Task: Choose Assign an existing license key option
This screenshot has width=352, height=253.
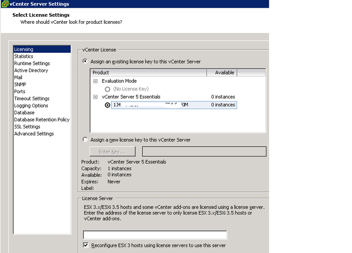Action: (85, 61)
